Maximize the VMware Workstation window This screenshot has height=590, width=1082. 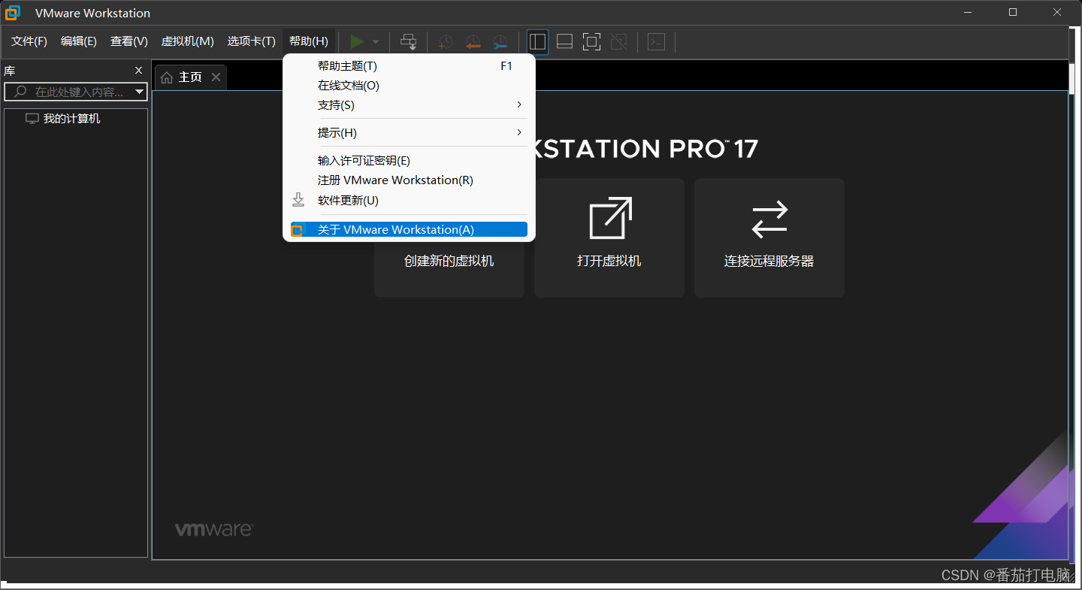(1013, 12)
